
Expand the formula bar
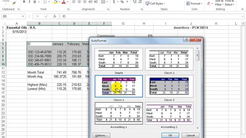pyautogui.click(x=243, y=16)
